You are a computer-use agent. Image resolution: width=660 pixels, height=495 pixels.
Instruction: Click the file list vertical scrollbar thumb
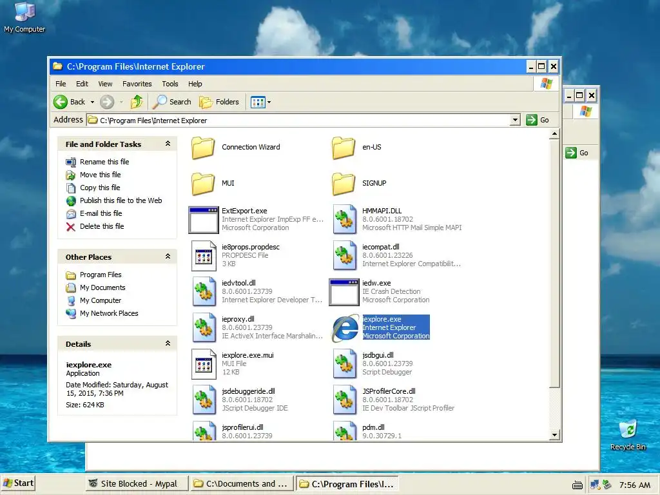pyautogui.click(x=554, y=264)
